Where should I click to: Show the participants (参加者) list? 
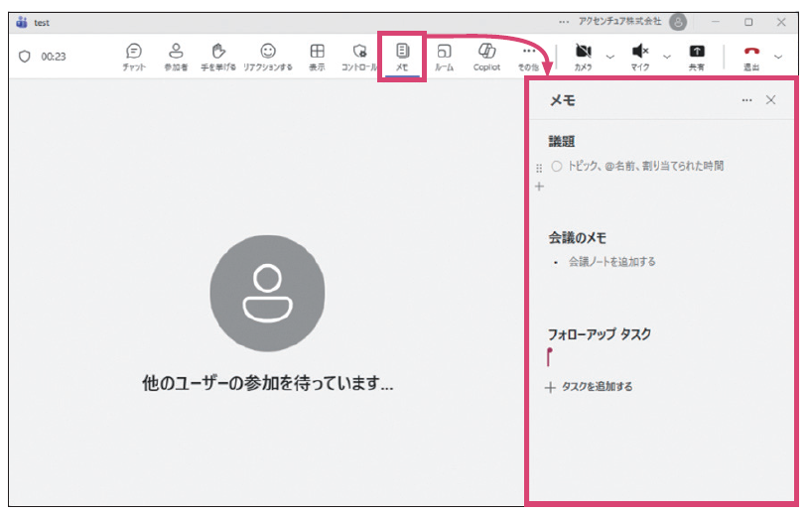point(176,57)
